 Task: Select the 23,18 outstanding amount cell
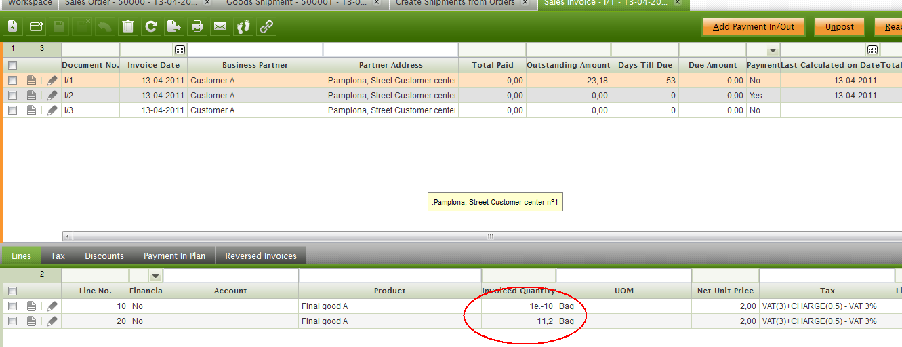pos(569,80)
